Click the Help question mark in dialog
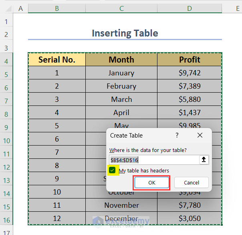Screen dimensions: 242x235 [x=177, y=136]
